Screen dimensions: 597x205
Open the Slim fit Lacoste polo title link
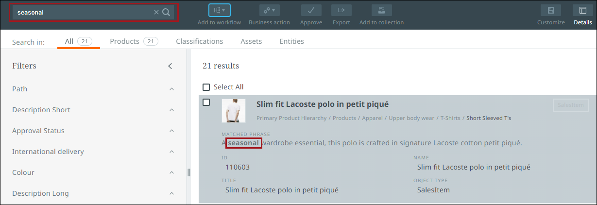[x=323, y=104]
